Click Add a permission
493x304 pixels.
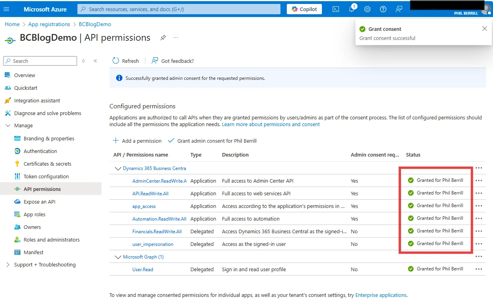click(x=137, y=141)
